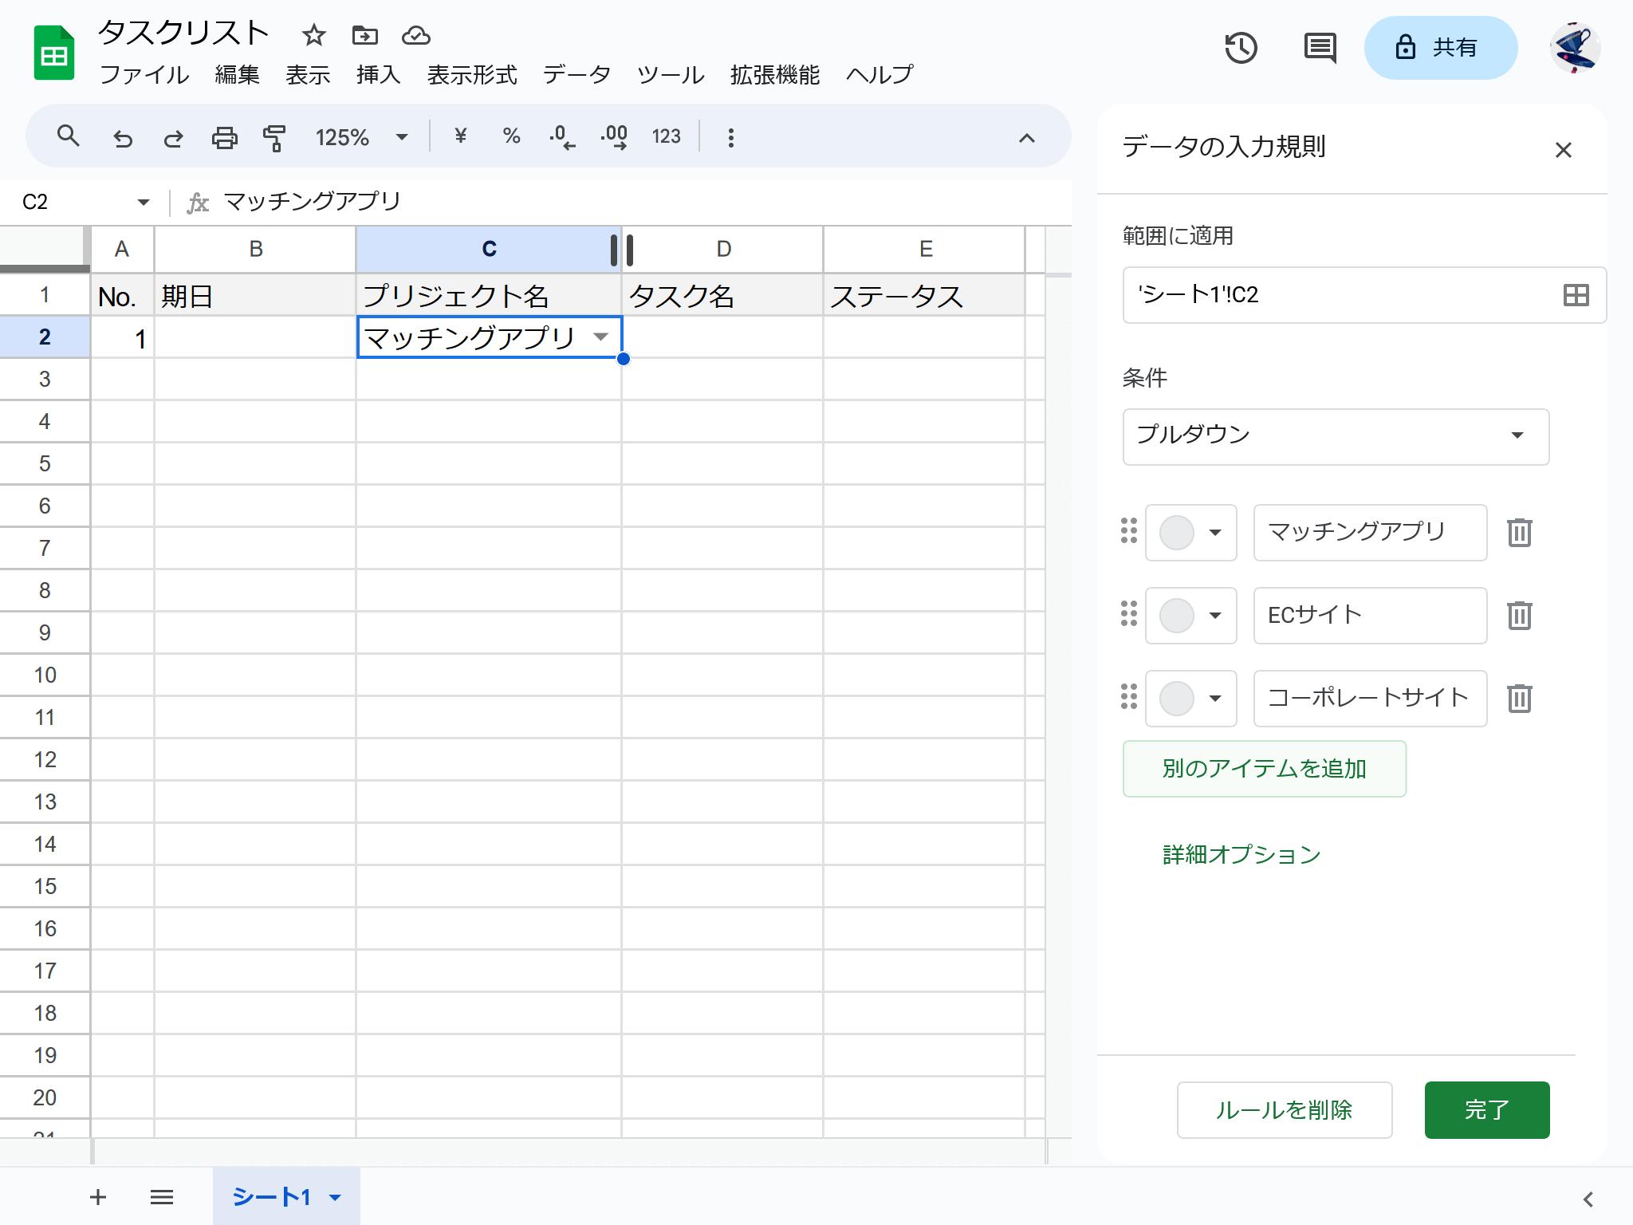
Task: Click ルールを削除 button
Action: point(1284,1110)
